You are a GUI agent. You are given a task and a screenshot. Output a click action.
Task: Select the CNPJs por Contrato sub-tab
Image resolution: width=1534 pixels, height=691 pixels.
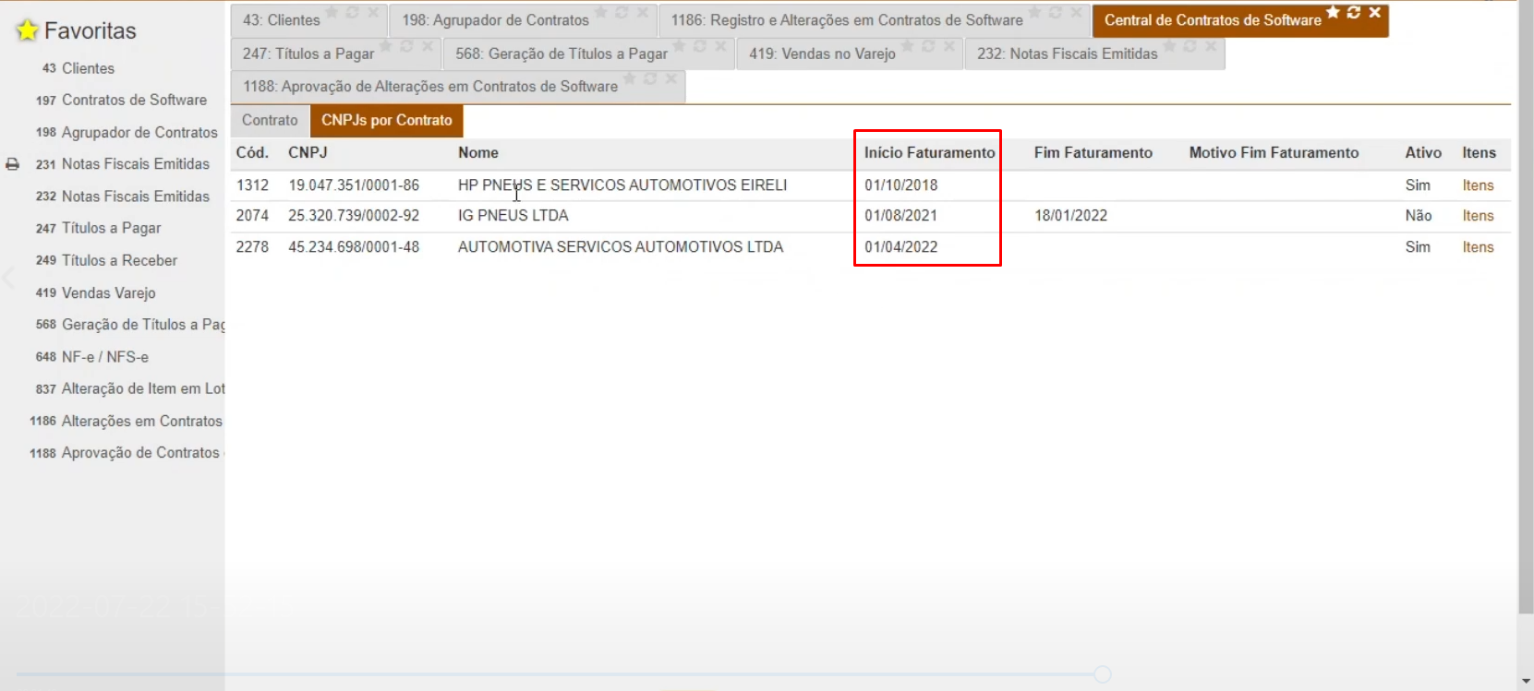tap(387, 120)
